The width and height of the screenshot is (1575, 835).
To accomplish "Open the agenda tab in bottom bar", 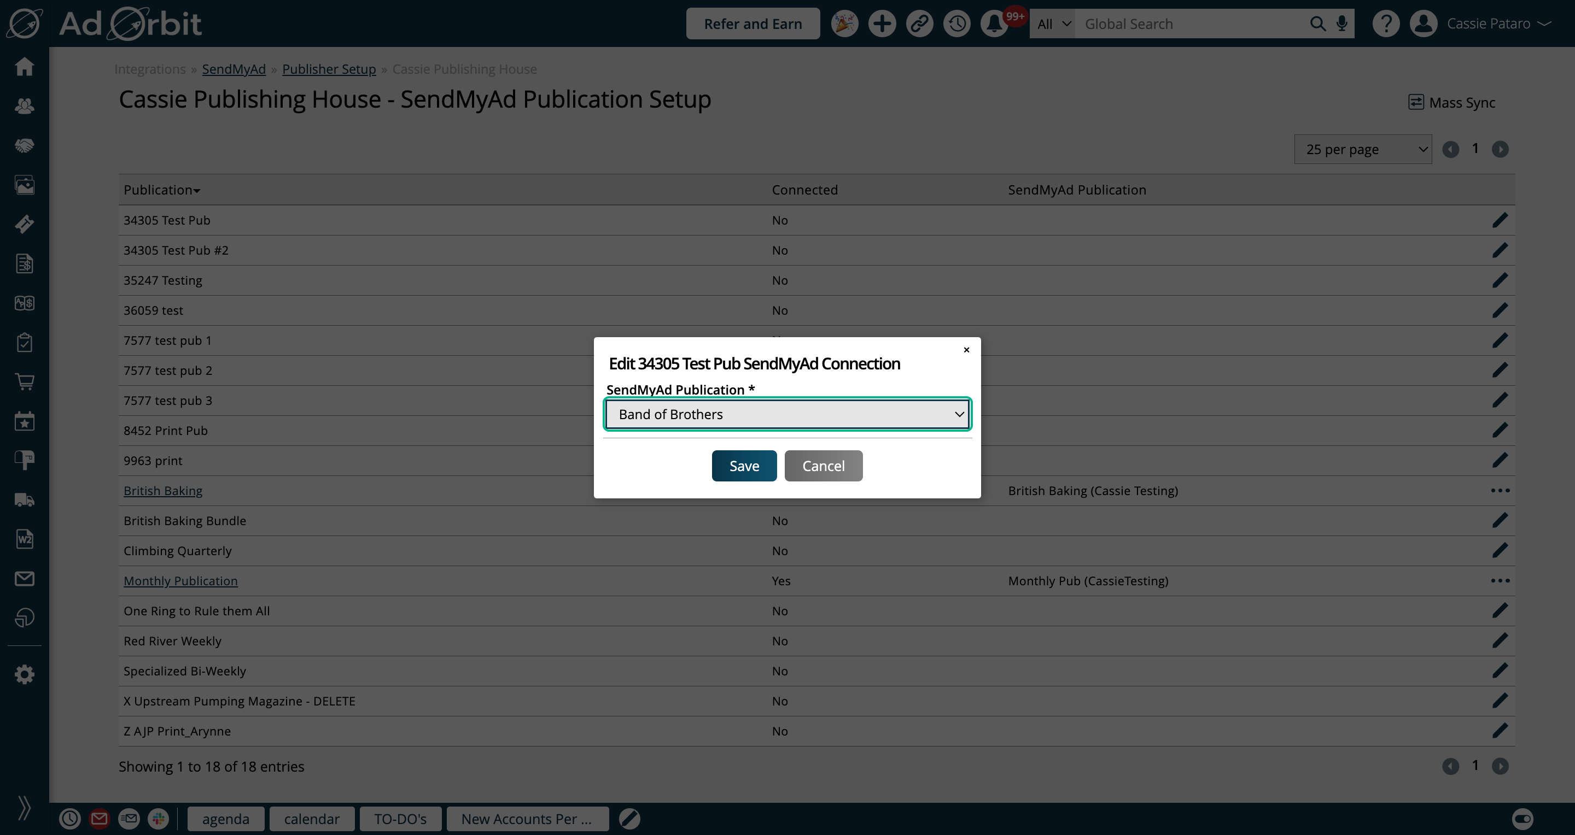I will [x=226, y=819].
